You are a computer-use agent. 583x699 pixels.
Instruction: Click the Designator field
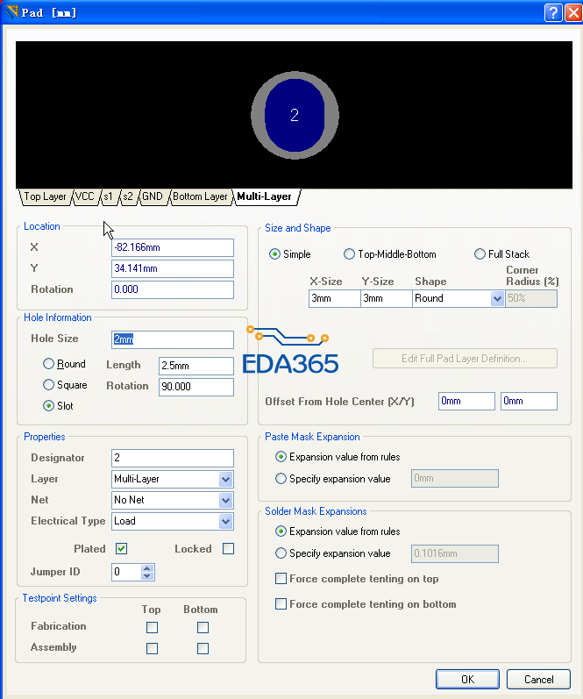click(x=173, y=458)
